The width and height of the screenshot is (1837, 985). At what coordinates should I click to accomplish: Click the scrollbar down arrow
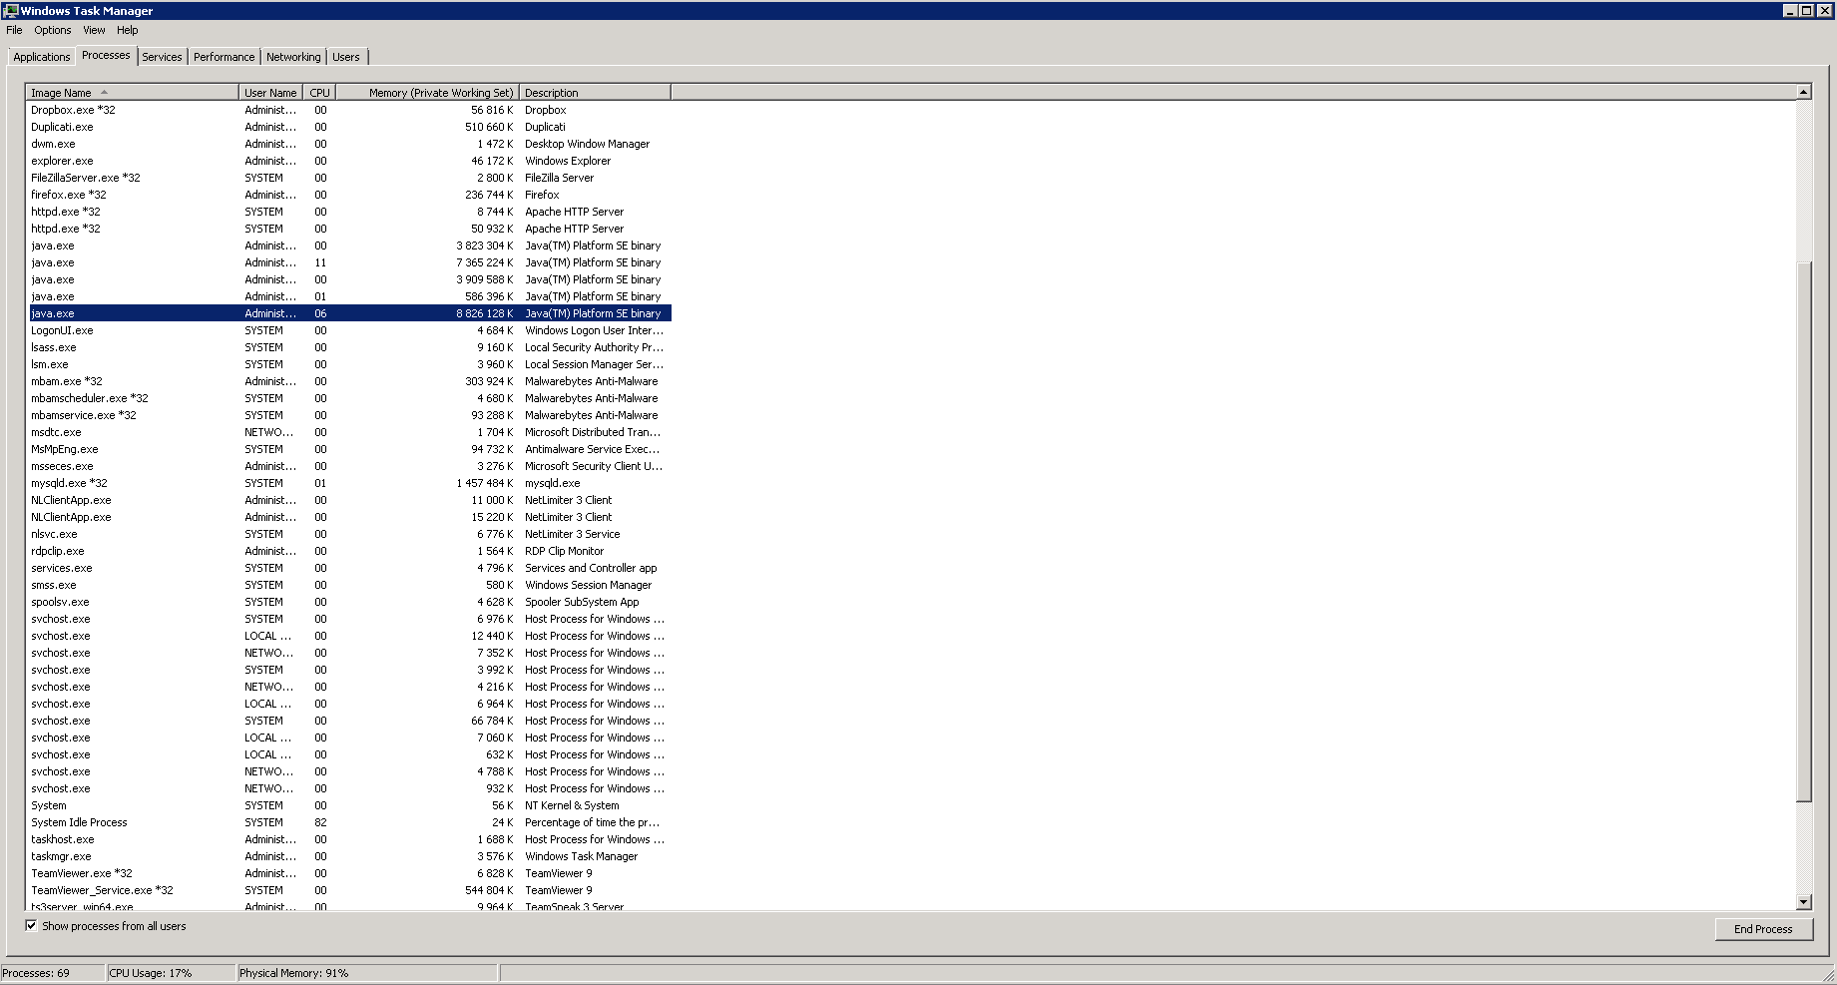click(x=1803, y=902)
